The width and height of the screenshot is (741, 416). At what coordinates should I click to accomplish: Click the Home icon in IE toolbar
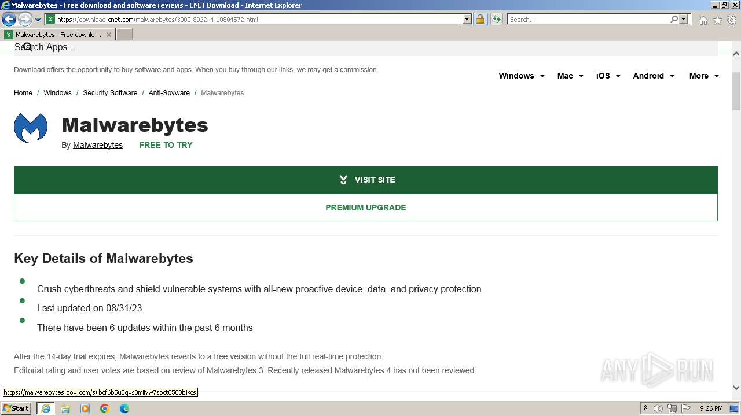coord(703,20)
